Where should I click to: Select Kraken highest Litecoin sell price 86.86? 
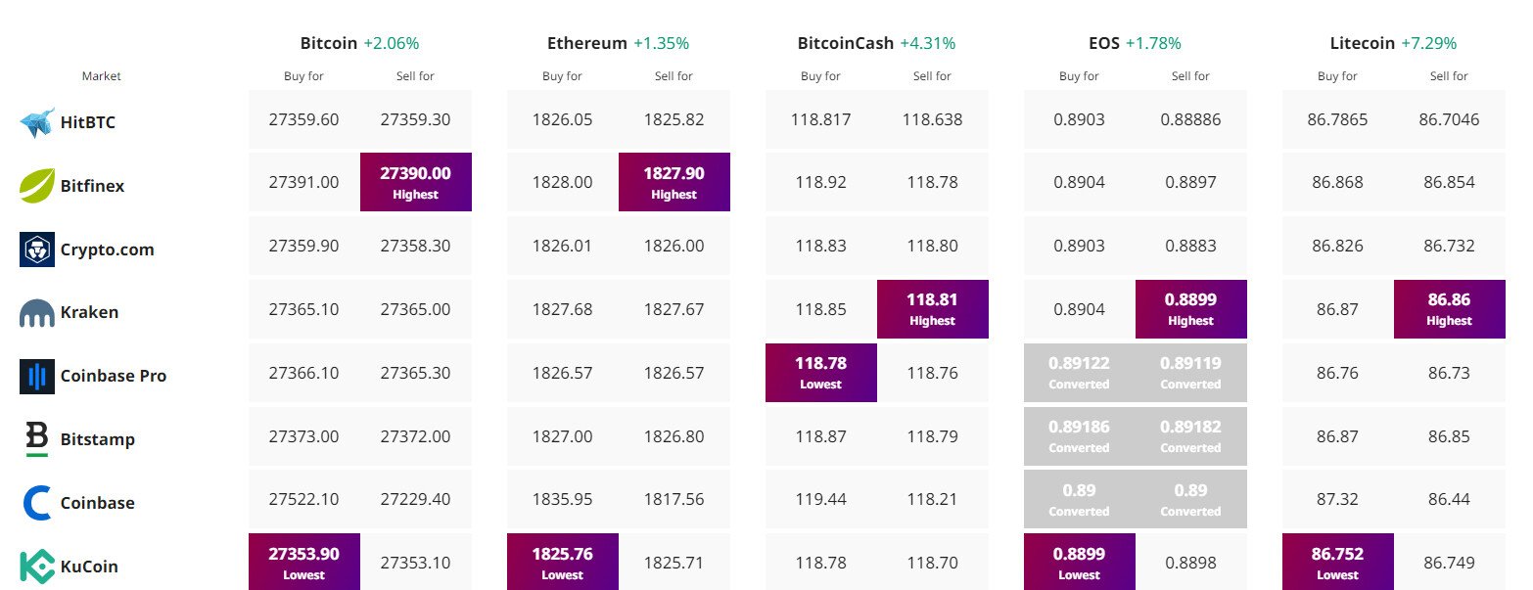[x=1450, y=309]
